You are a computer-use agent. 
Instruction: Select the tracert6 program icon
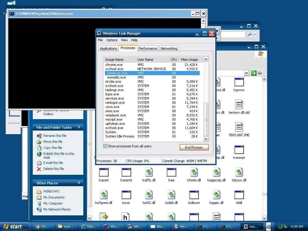pos(126,172)
